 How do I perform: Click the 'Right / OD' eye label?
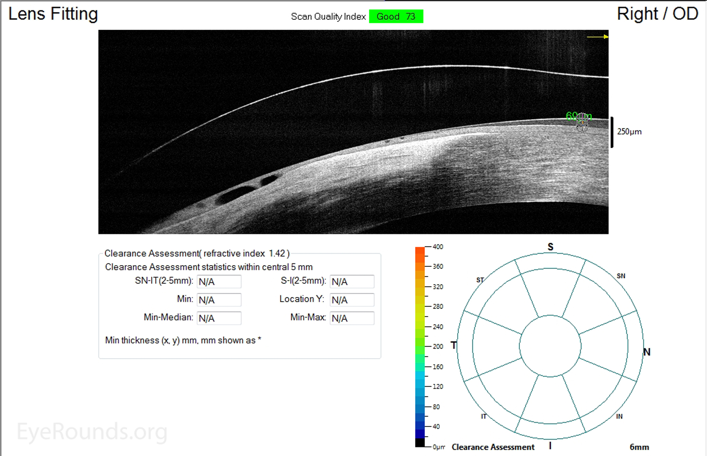pos(658,14)
